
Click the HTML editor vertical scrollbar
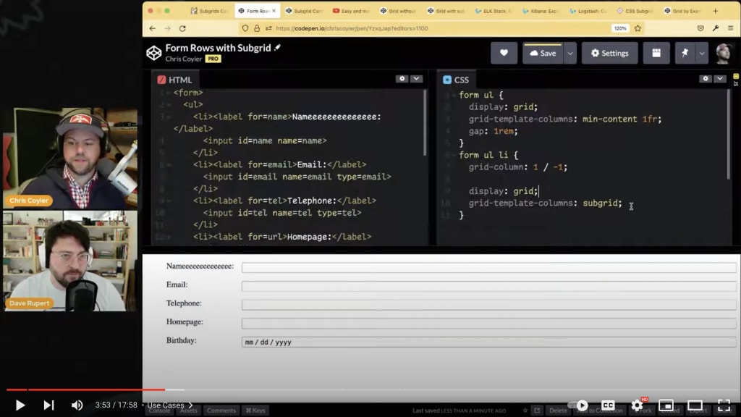(x=424, y=123)
